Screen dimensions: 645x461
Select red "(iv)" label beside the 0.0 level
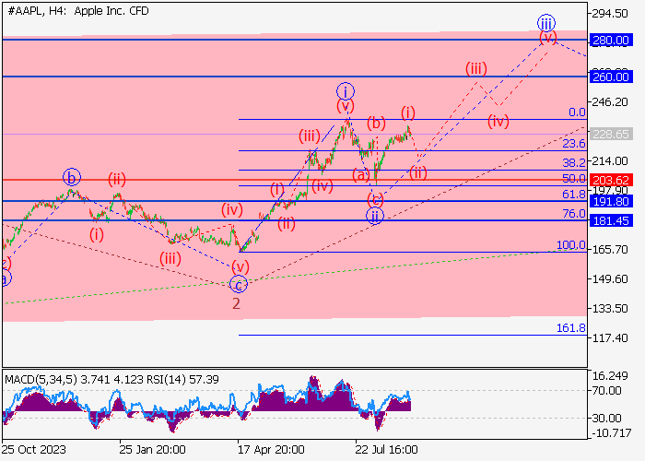click(498, 122)
